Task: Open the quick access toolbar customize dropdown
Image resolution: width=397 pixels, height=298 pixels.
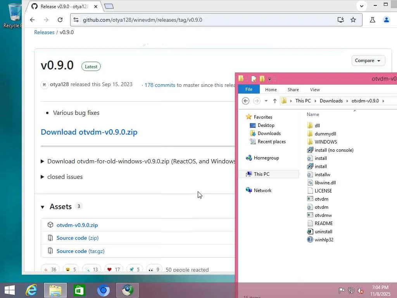Action: pyautogui.click(x=270, y=79)
